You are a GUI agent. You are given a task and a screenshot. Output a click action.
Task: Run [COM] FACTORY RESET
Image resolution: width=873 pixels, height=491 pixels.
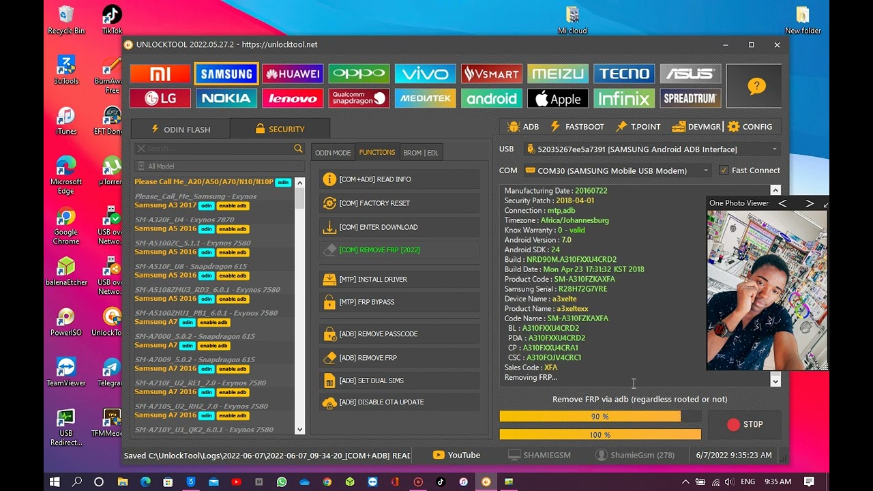click(x=399, y=203)
